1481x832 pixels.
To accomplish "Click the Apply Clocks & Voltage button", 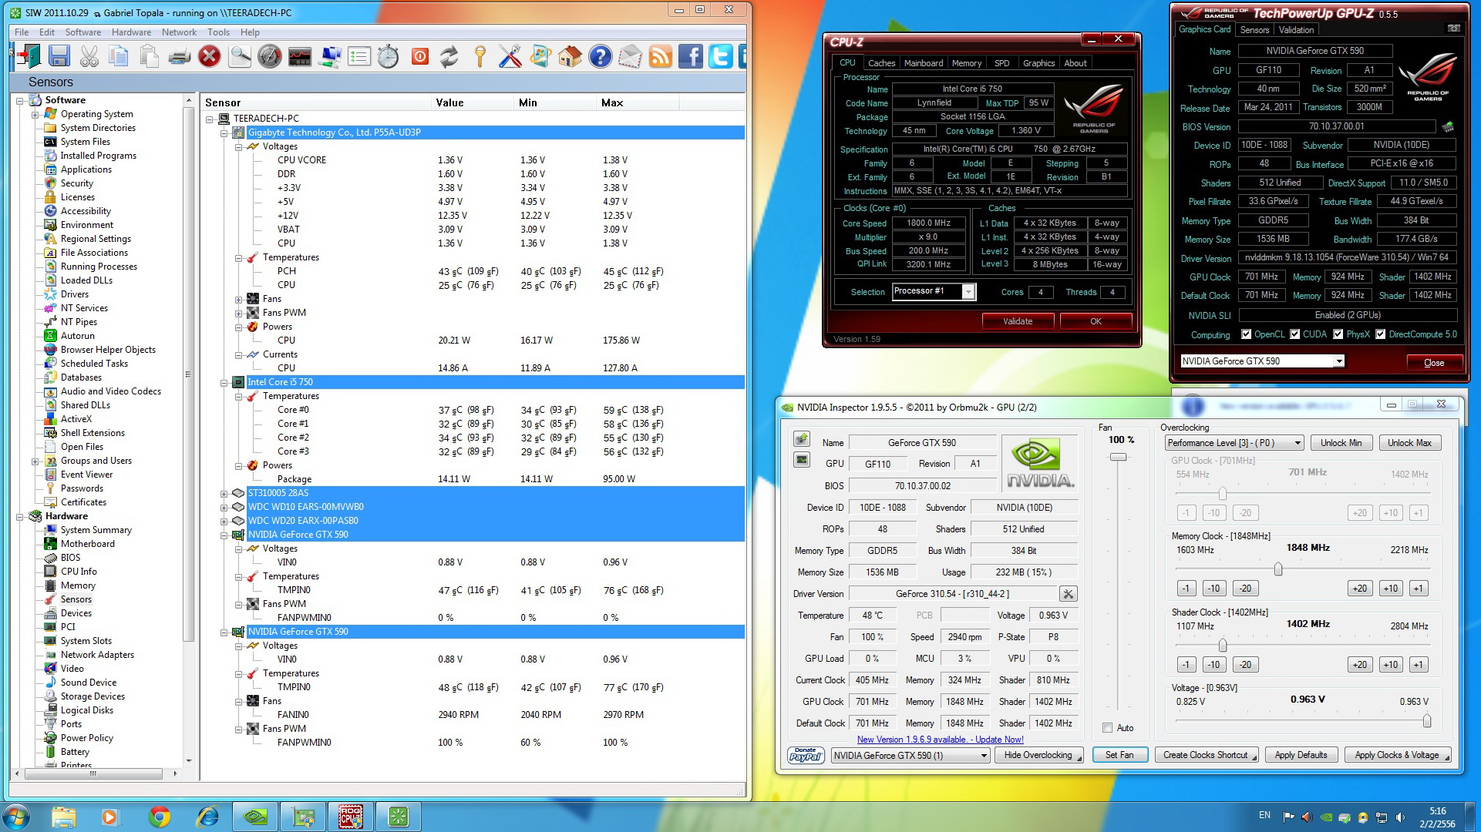I will pos(1397,755).
